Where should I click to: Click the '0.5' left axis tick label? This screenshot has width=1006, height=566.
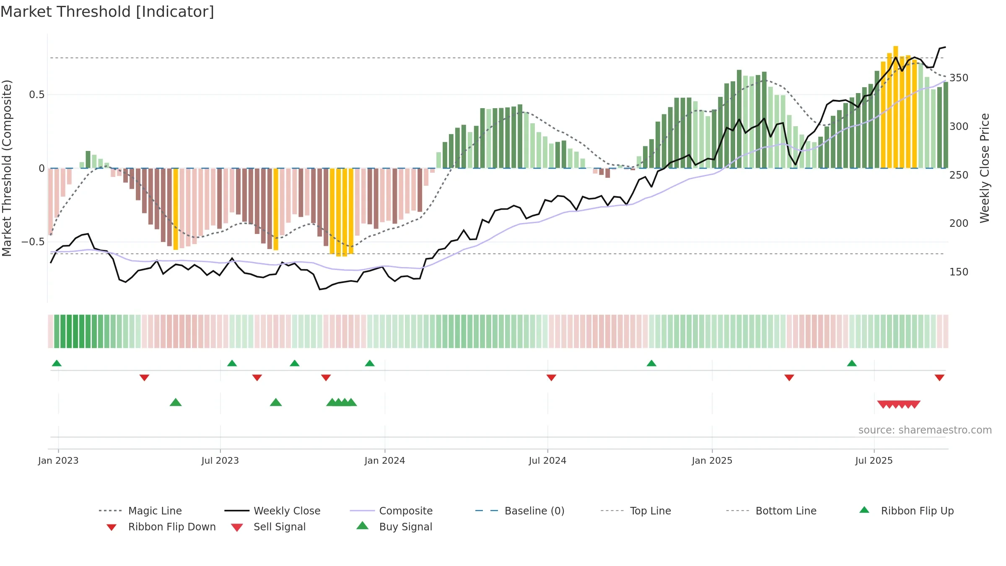(37, 95)
